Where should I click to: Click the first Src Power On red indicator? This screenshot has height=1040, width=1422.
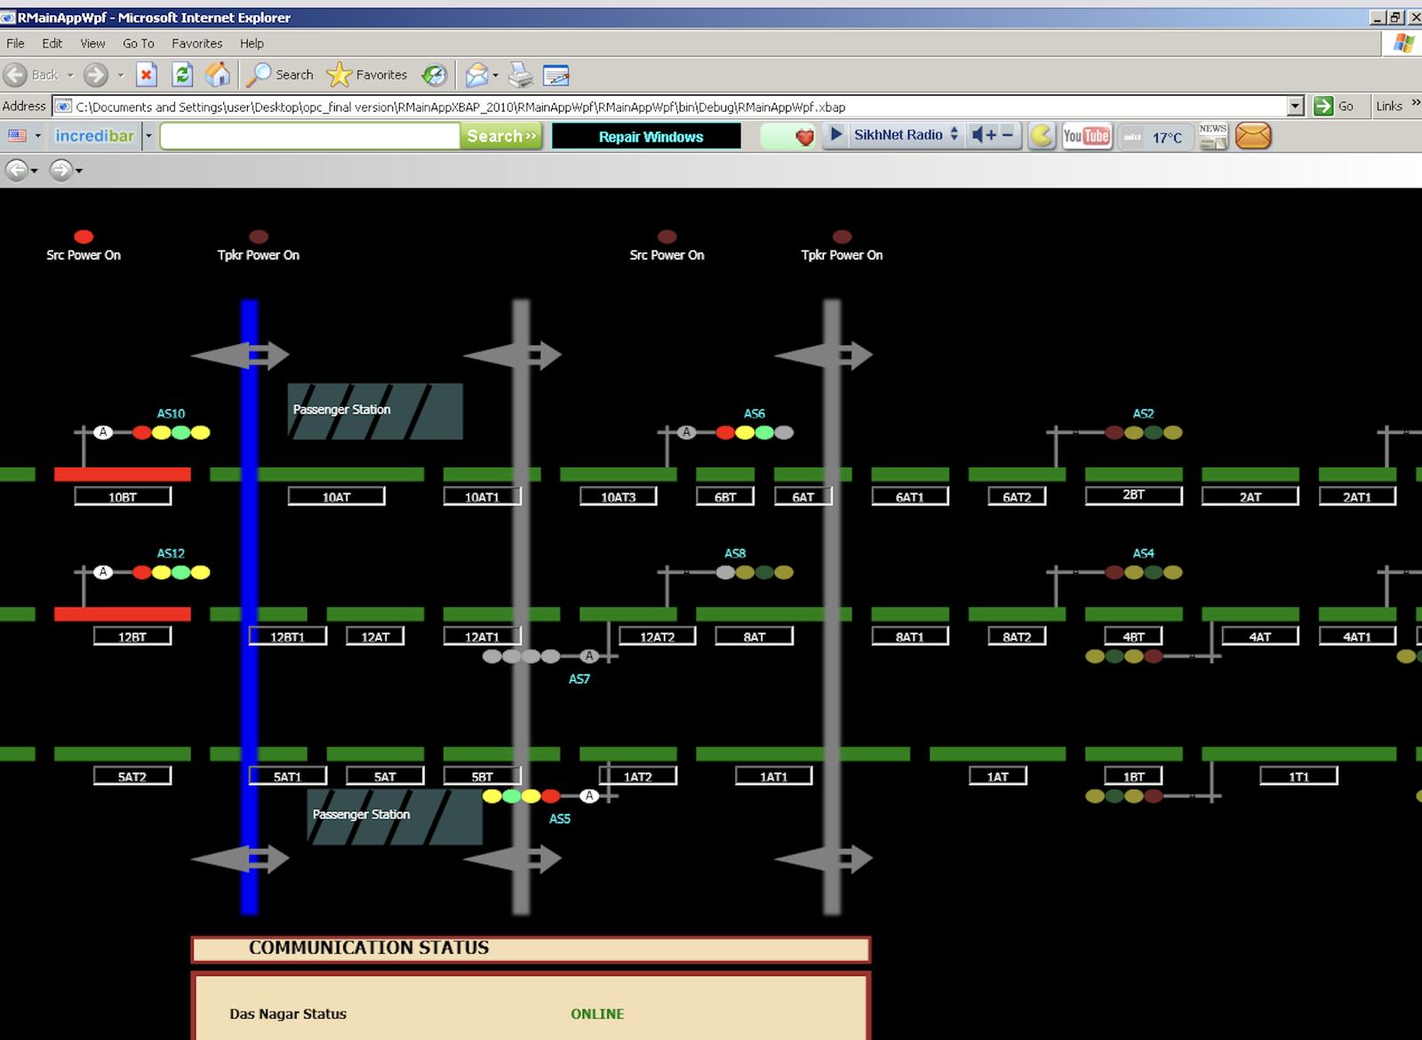tap(84, 236)
